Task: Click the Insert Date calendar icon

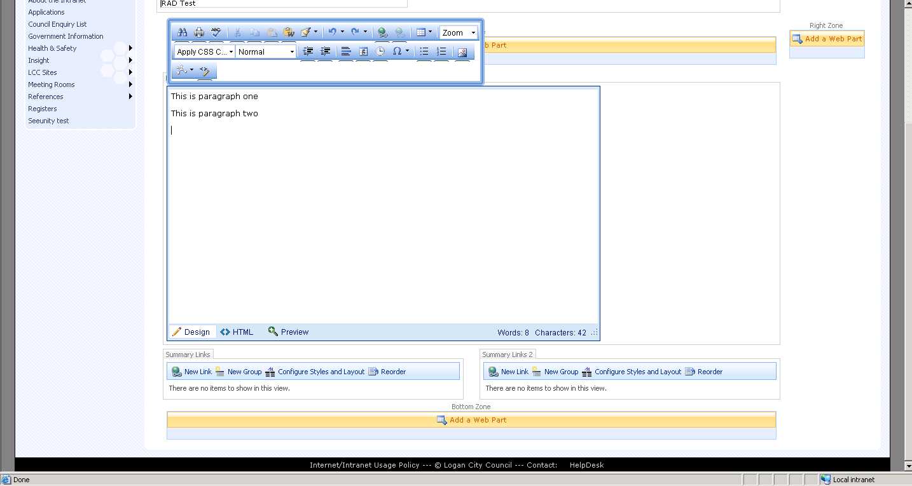Action: tap(363, 52)
